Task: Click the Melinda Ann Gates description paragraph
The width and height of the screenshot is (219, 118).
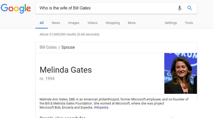Action: pos(114,103)
